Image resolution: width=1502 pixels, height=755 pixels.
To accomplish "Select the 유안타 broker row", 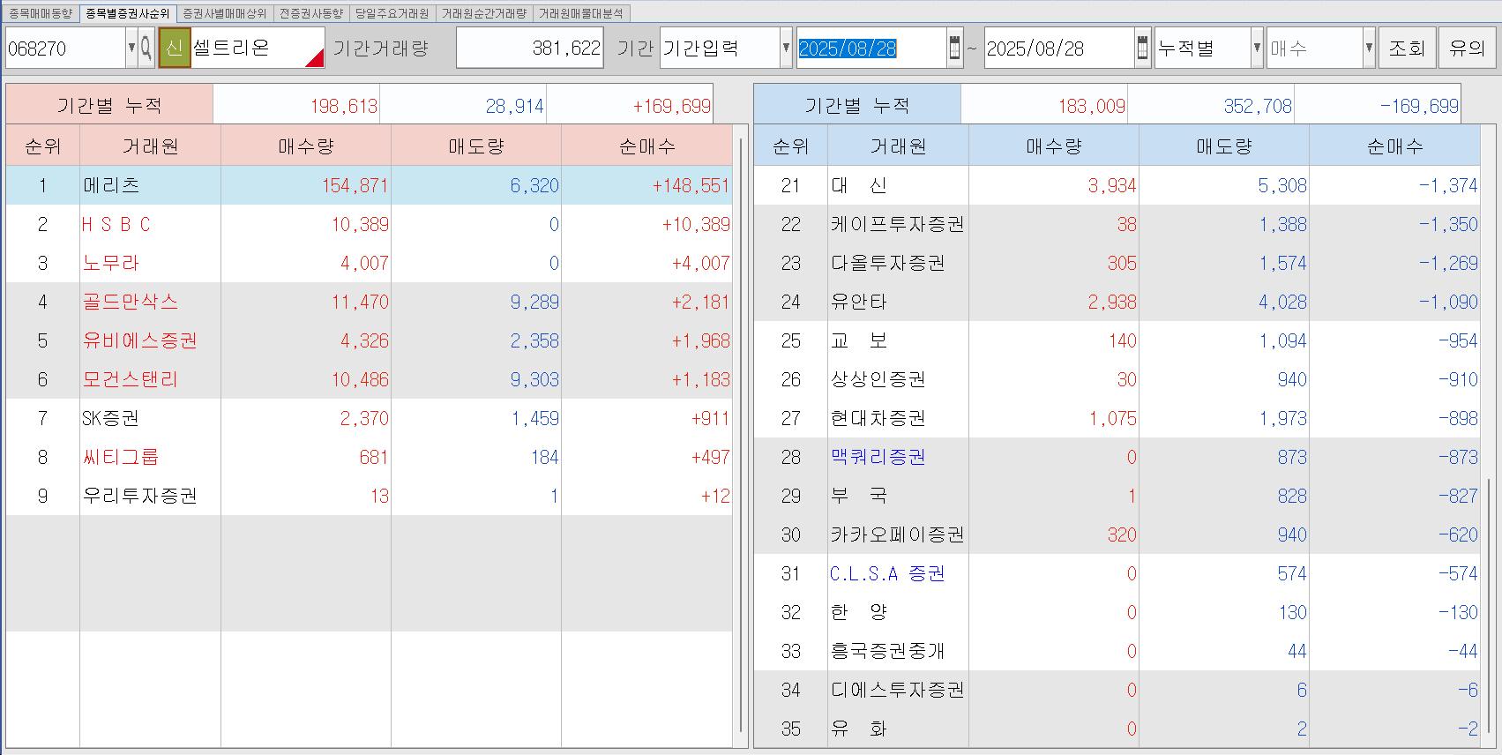I will tap(1117, 302).
